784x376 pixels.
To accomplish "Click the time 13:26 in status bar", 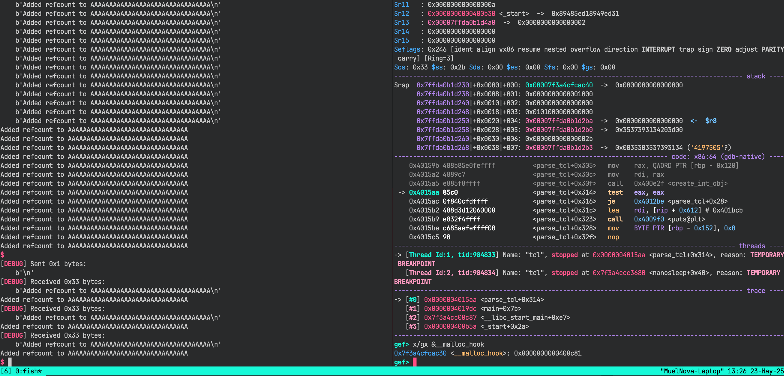I will coord(737,371).
